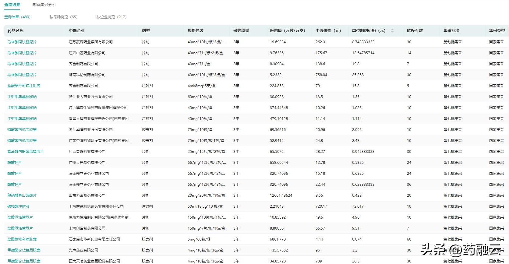Select the top 查询结果 tab
This screenshot has width=509, height=264.
pyautogui.click(x=12, y=5)
